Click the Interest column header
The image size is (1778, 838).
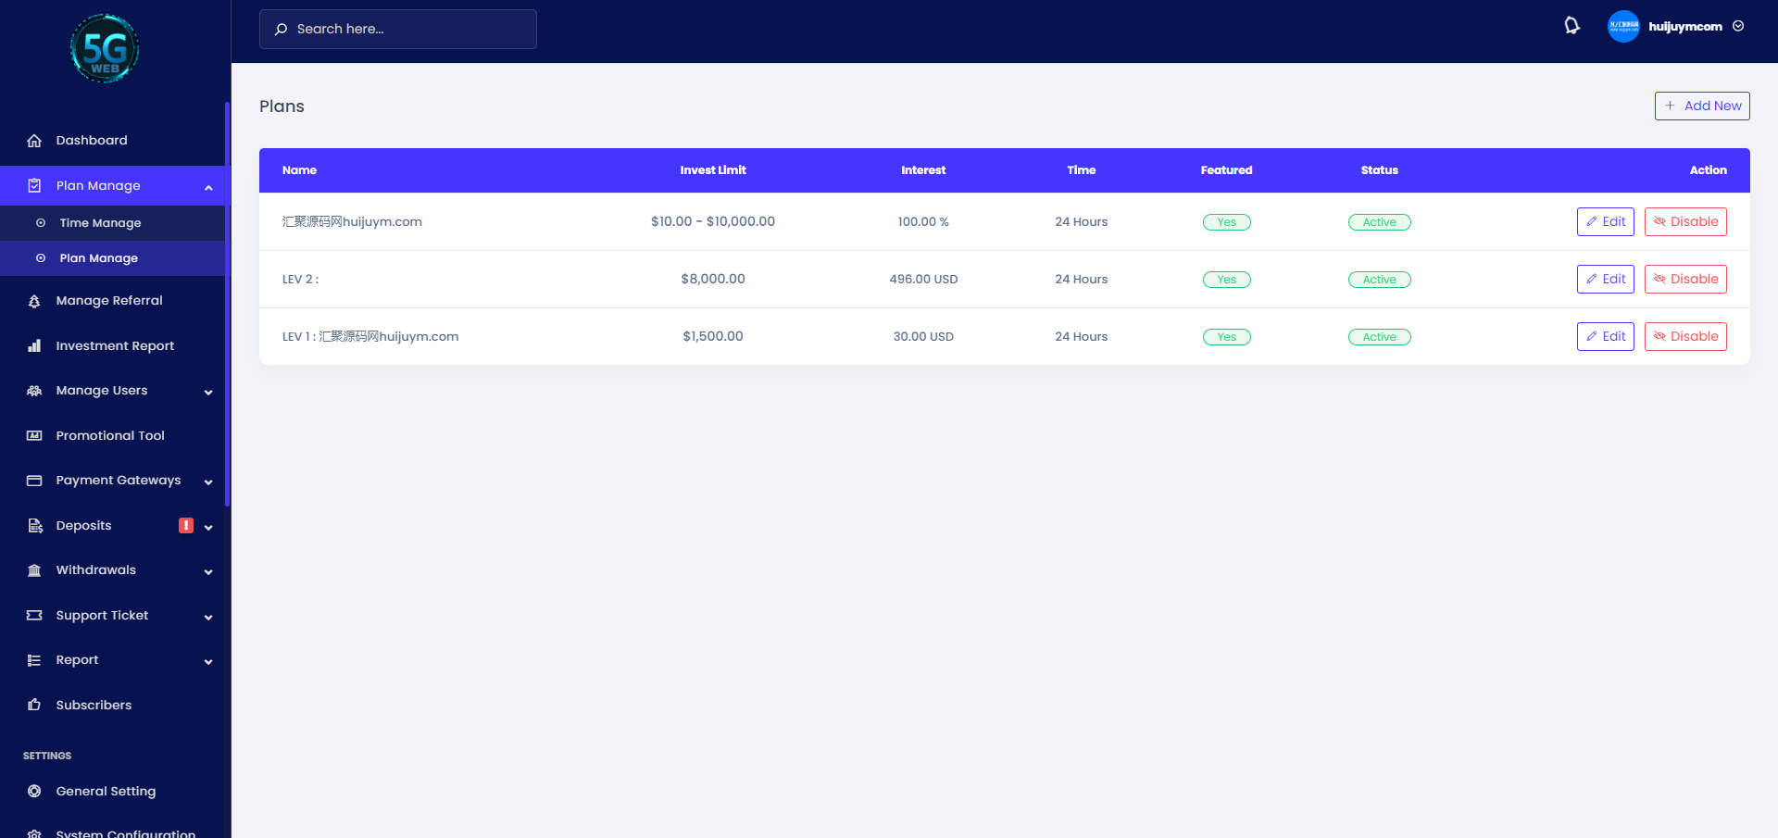click(923, 170)
